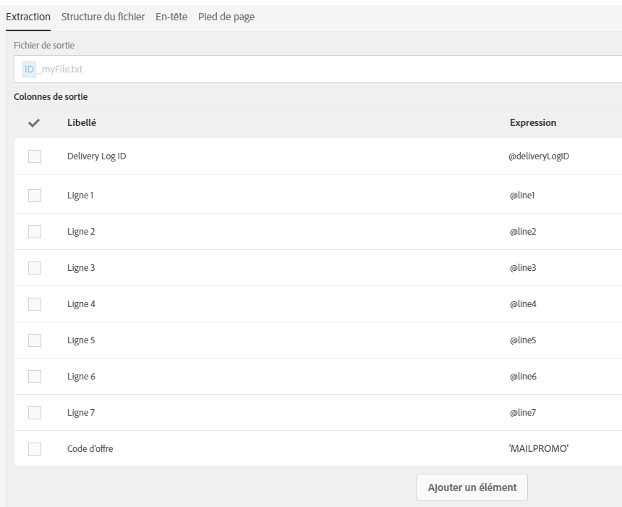The image size is (622, 507).
Task: Enable the Ligne 3 checkbox
Action: tap(35, 268)
